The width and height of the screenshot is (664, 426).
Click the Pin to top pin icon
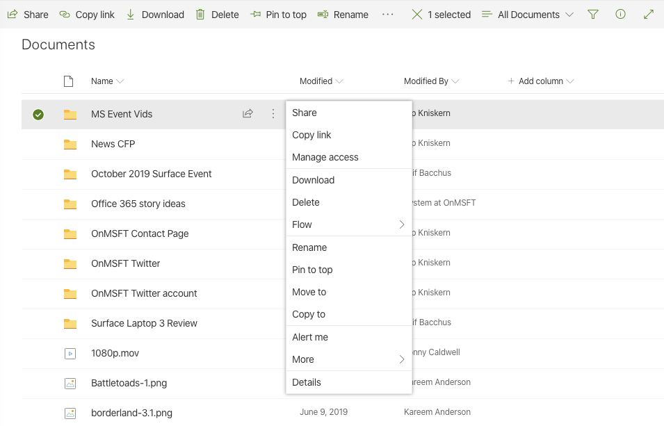(x=255, y=15)
